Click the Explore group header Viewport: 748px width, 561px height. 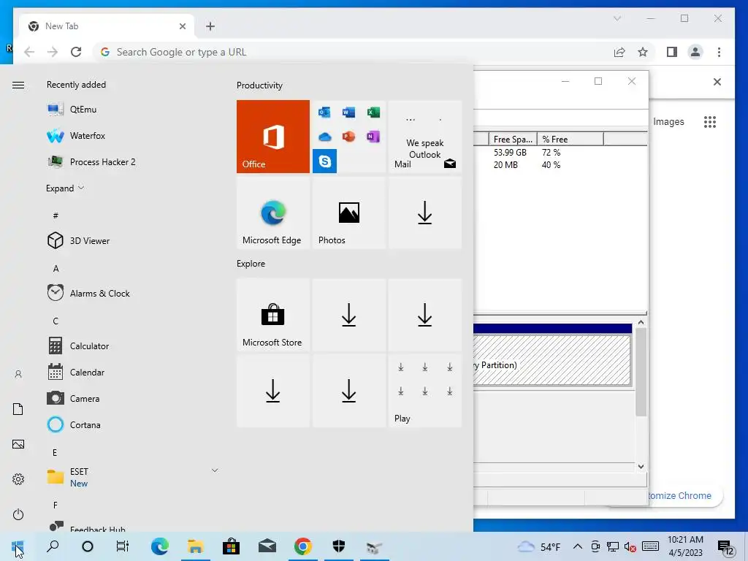pyautogui.click(x=251, y=264)
